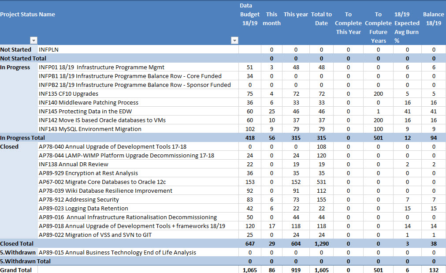Select the To Complete Future Years header
446x273 pixels.
coord(378,28)
